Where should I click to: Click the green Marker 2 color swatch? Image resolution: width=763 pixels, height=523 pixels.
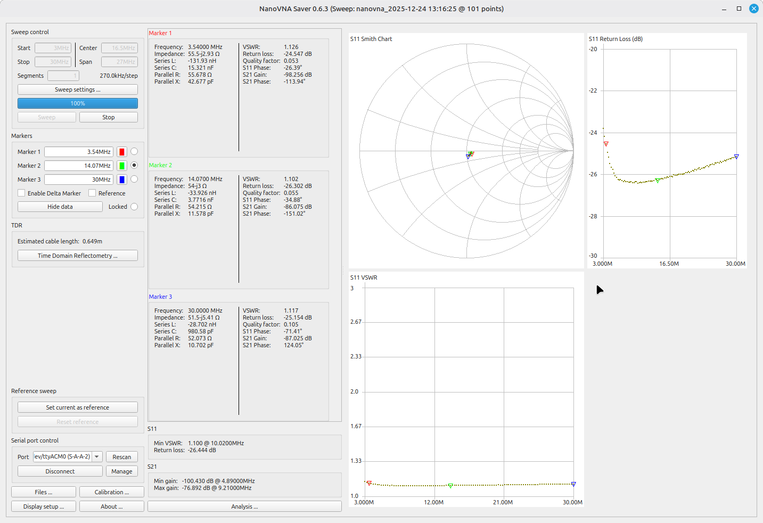coord(122,166)
